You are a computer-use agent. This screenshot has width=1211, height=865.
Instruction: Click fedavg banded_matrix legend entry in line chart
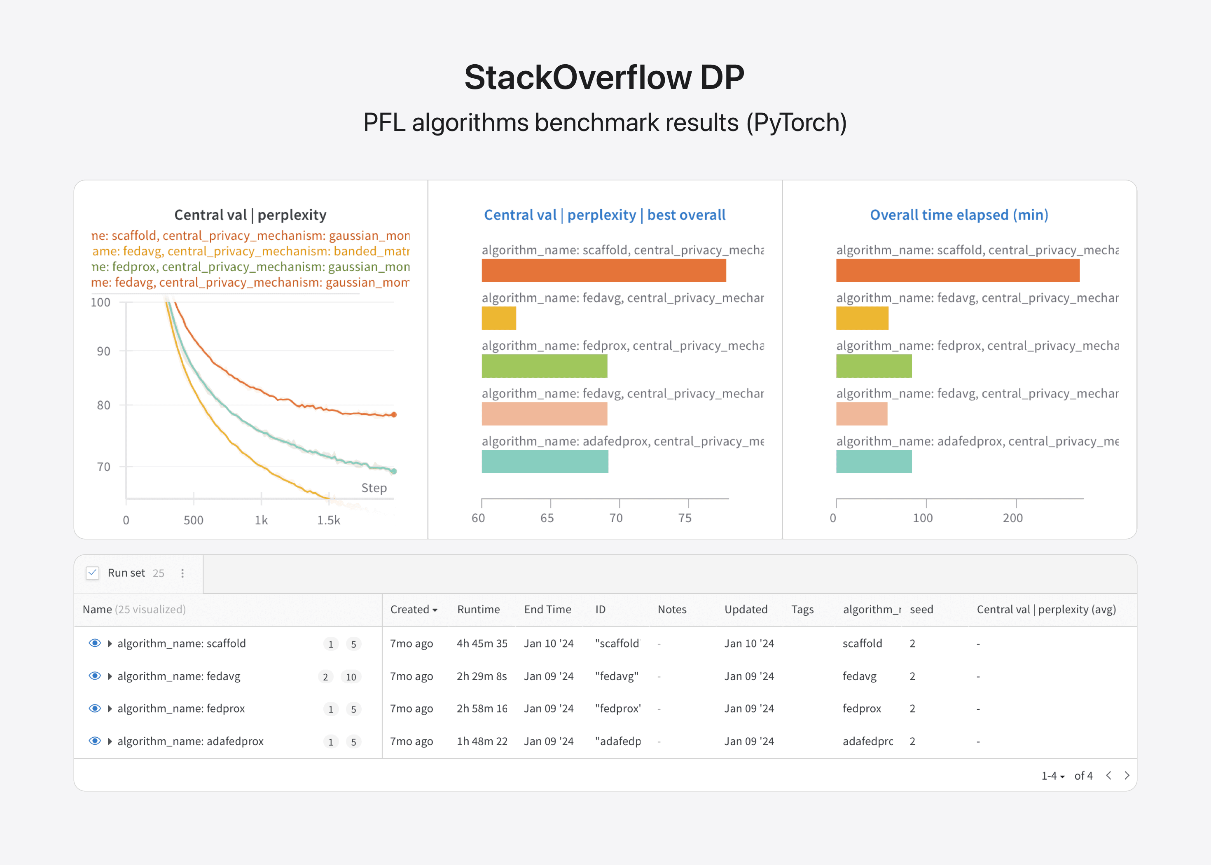coord(250,251)
